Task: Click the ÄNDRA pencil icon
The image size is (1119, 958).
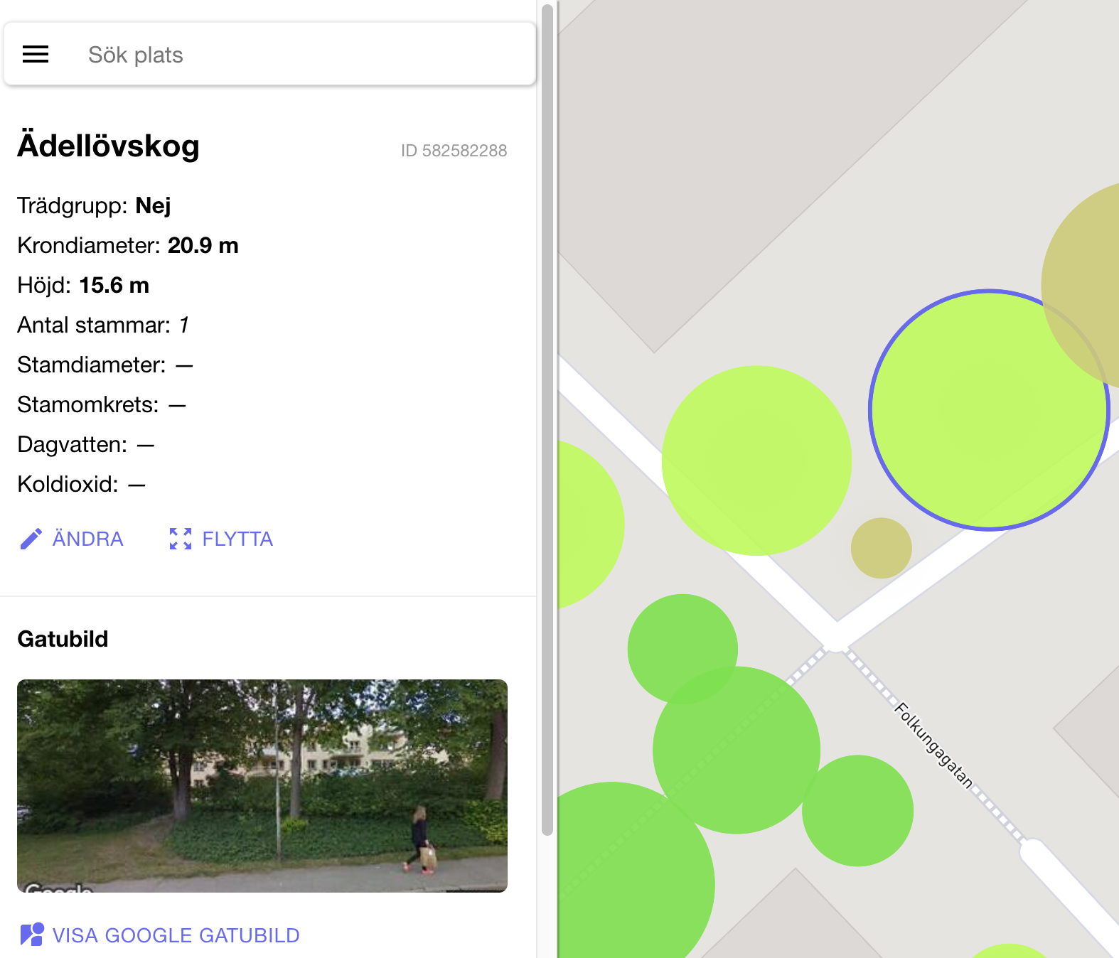Action: coord(31,539)
